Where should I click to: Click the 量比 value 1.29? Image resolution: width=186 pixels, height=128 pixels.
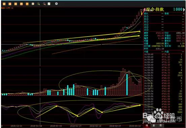point(182,44)
